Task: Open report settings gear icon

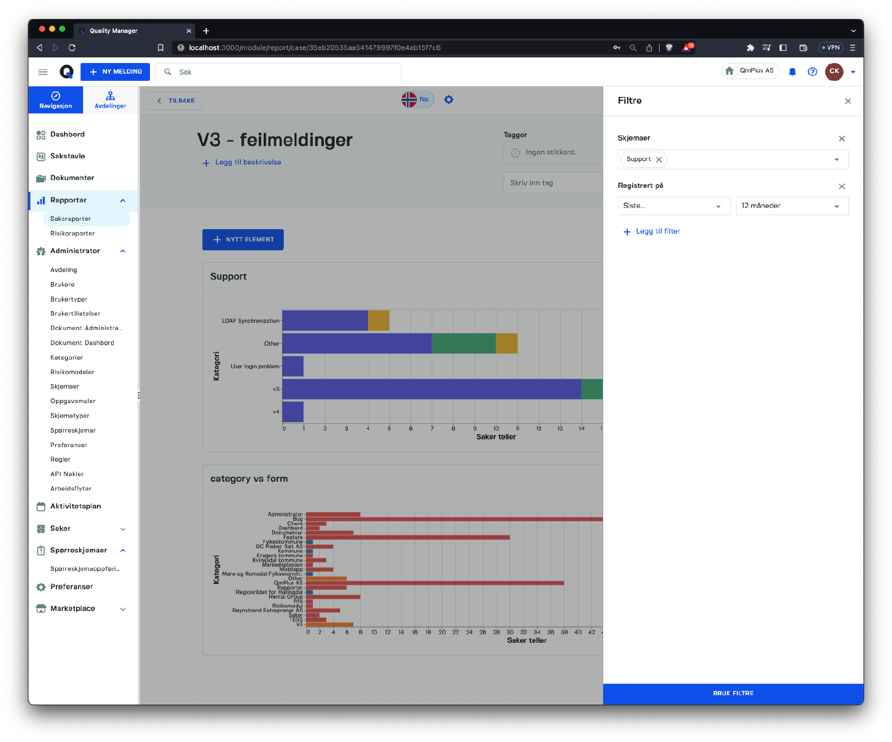Action: pos(449,100)
